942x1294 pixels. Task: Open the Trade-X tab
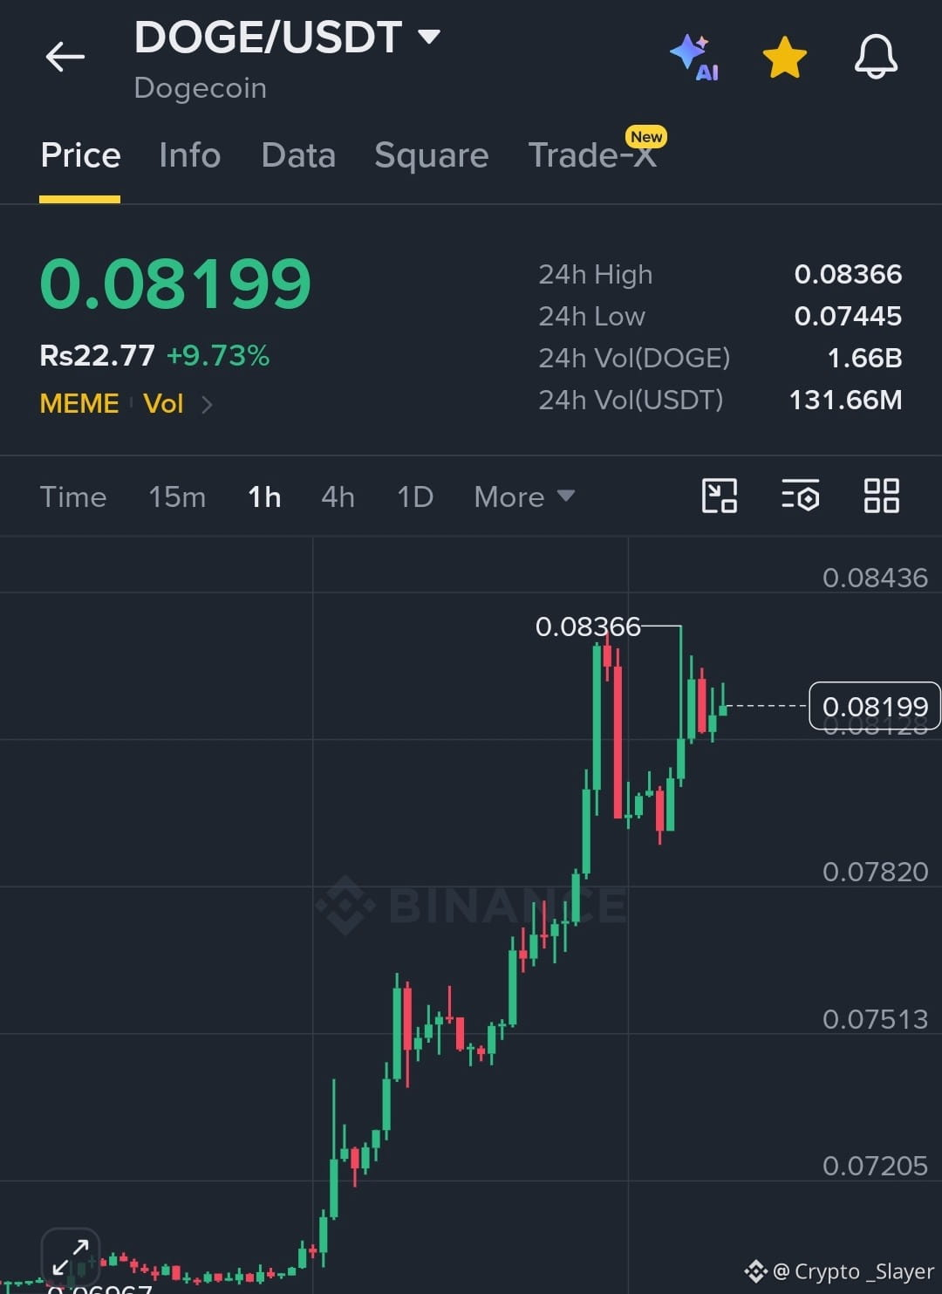coord(592,155)
